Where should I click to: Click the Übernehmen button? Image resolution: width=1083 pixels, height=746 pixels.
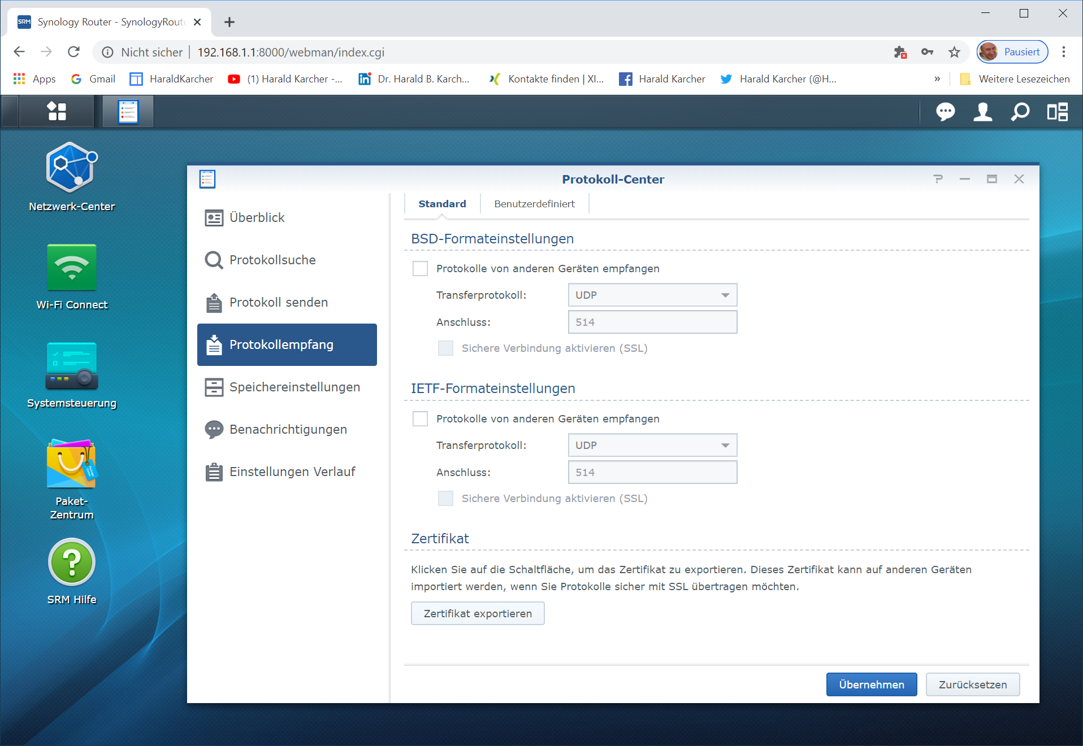click(x=871, y=685)
